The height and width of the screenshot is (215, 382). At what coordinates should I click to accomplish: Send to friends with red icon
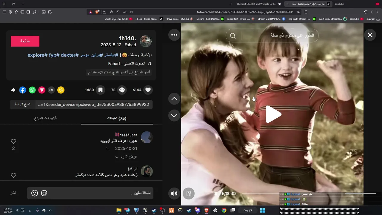coord(42,90)
